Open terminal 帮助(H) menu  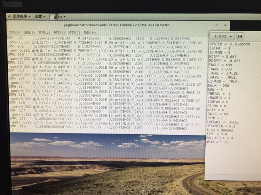[89, 33]
